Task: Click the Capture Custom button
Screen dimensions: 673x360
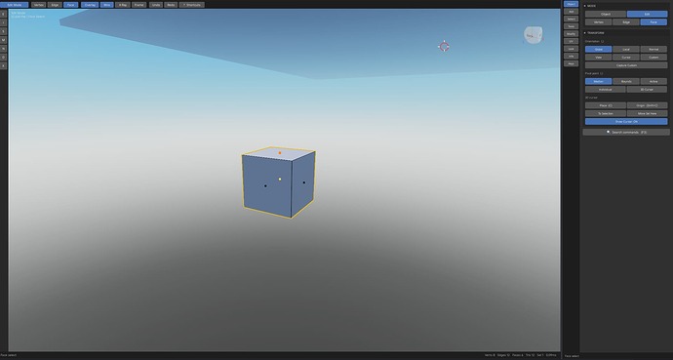Action: coord(626,65)
